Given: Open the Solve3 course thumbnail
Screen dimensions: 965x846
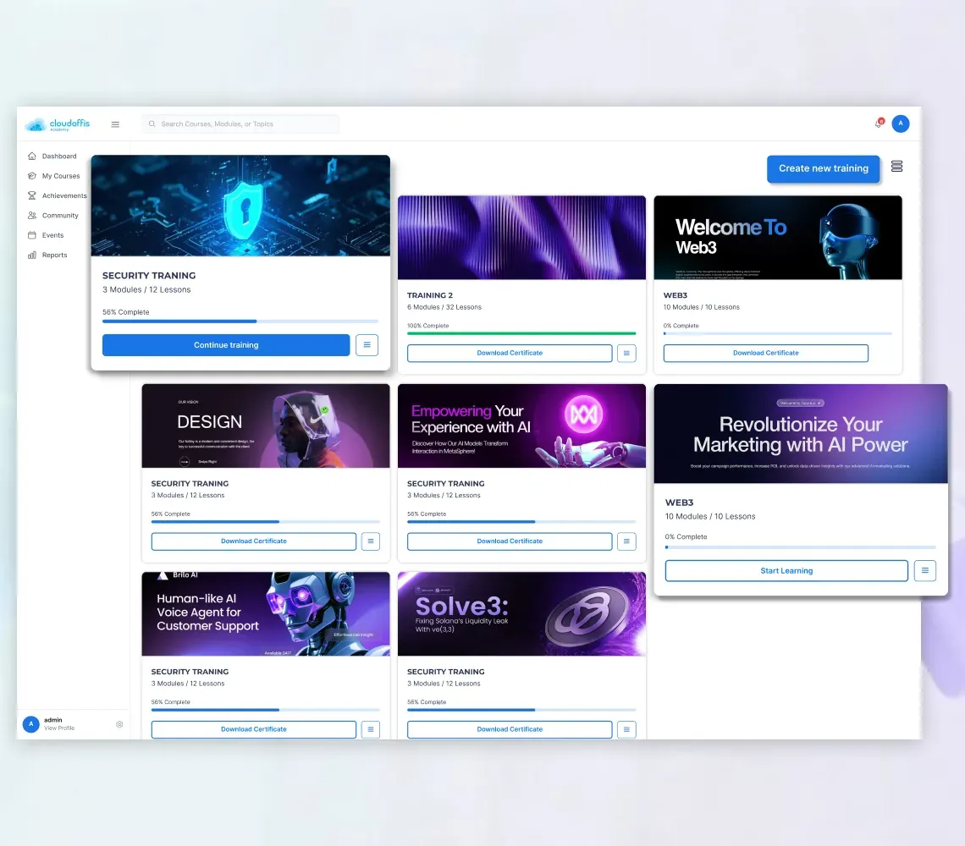Looking at the screenshot, I should (522, 614).
